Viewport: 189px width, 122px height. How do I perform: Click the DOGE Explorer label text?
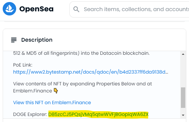[30, 114]
